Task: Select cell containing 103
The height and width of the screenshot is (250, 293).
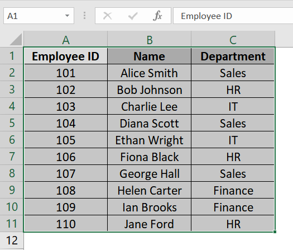Action: [x=66, y=106]
